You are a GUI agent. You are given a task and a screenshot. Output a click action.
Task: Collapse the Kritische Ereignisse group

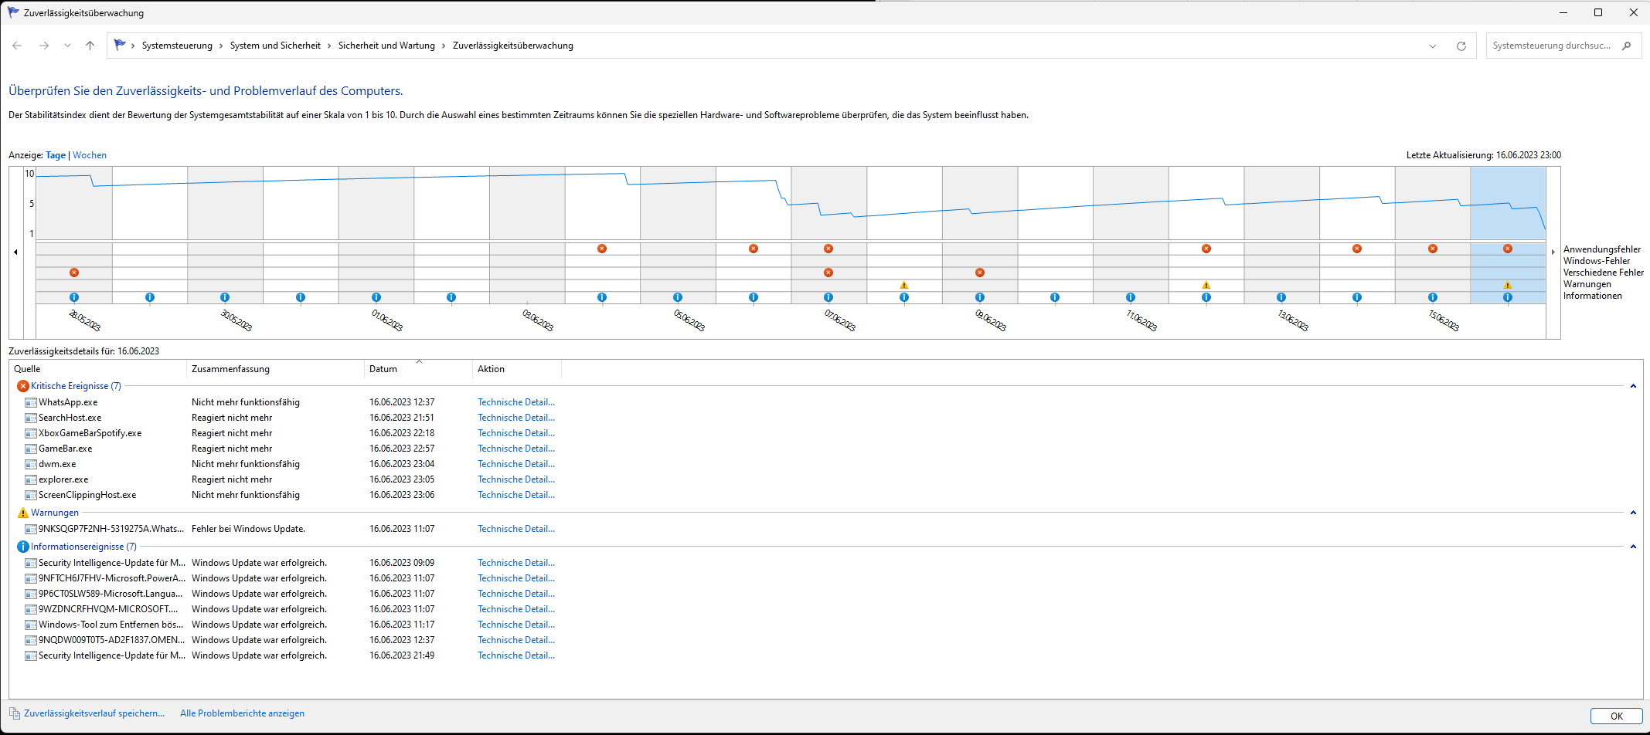pos(1633,386)
